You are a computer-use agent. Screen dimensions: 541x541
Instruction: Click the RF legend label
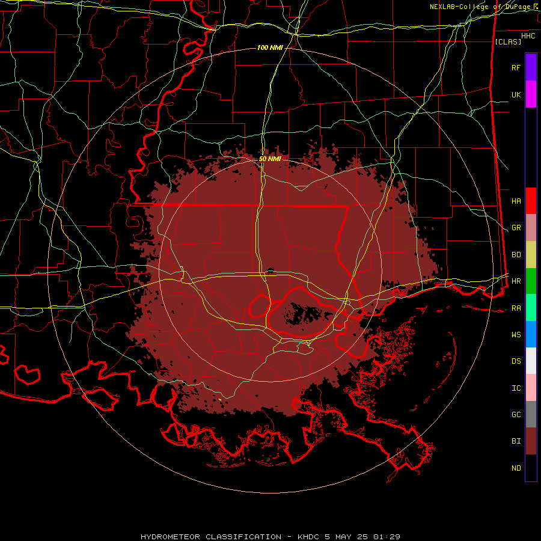point(516,67)
